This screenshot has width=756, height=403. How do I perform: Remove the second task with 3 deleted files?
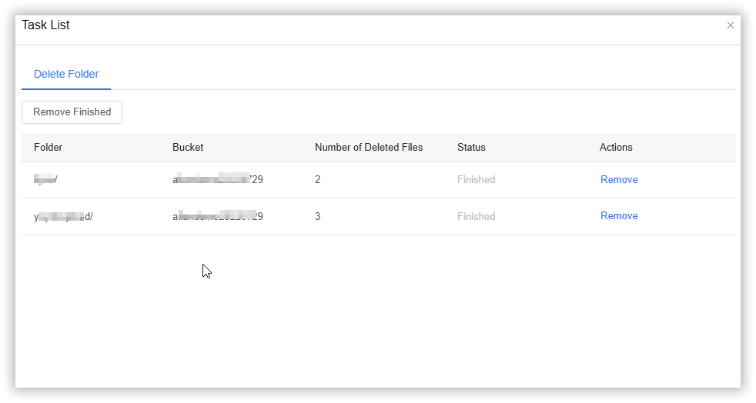click(619, 216)
